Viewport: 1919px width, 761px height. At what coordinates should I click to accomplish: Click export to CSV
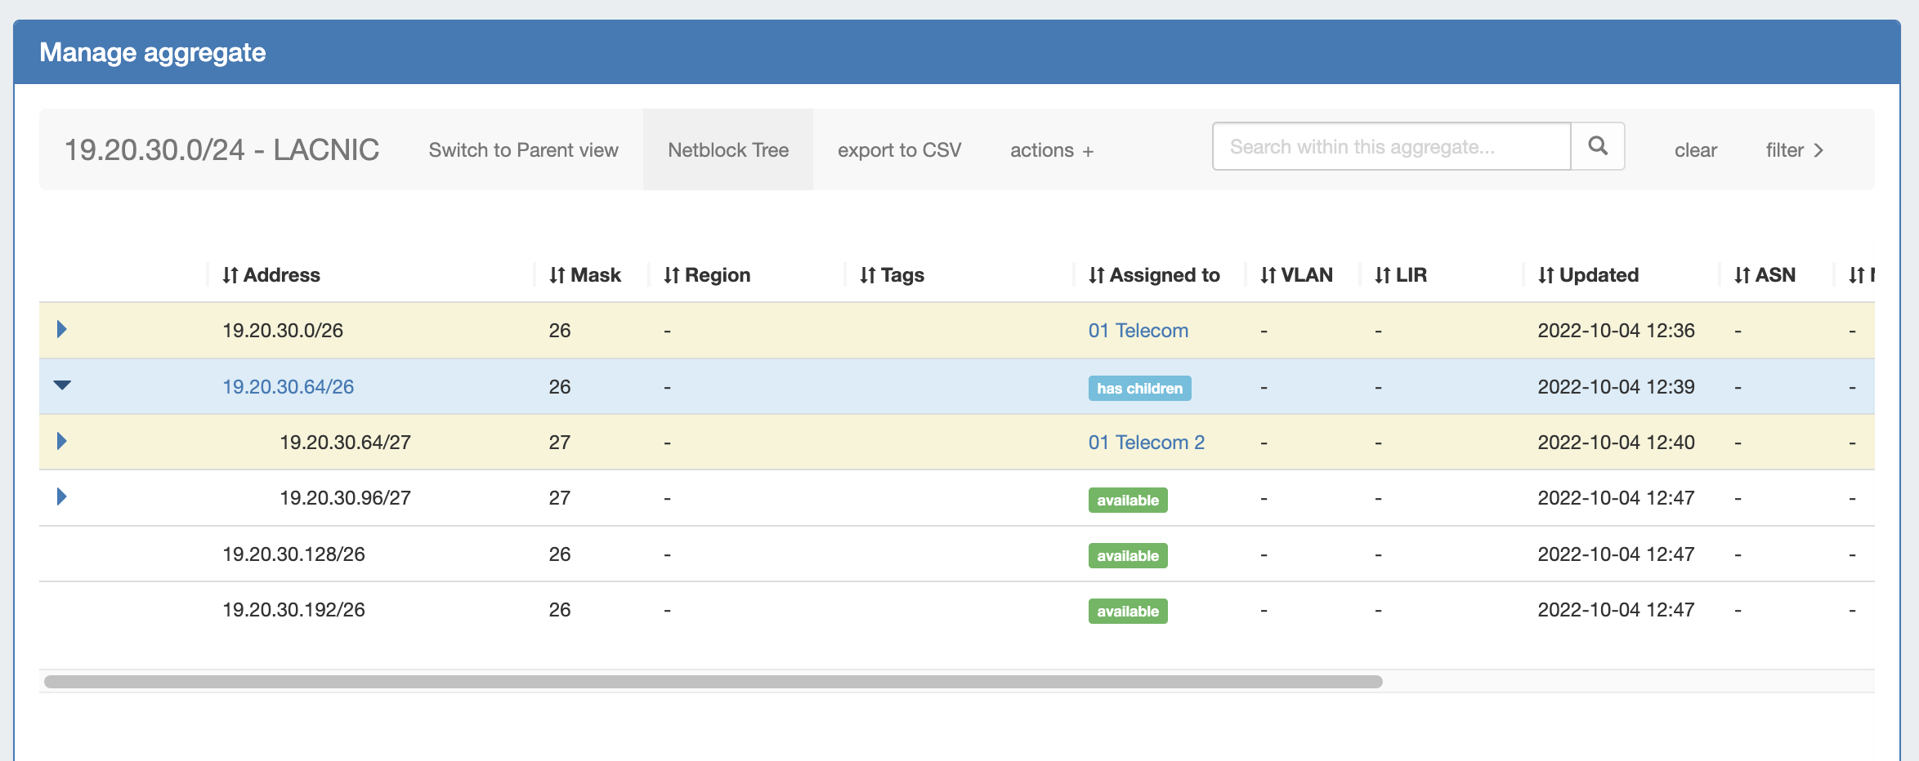[899, 150]
